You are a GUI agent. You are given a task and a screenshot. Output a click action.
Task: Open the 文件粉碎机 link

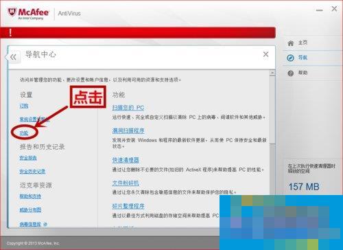pos(126,183)
